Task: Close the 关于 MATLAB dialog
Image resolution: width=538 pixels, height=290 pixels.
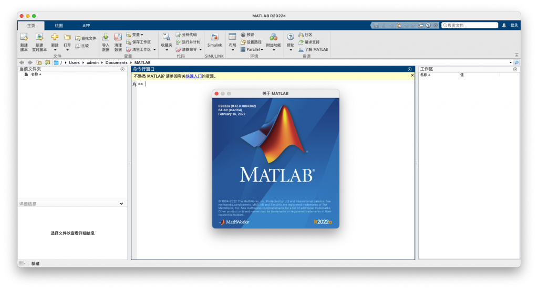Action: pos(216,93)
